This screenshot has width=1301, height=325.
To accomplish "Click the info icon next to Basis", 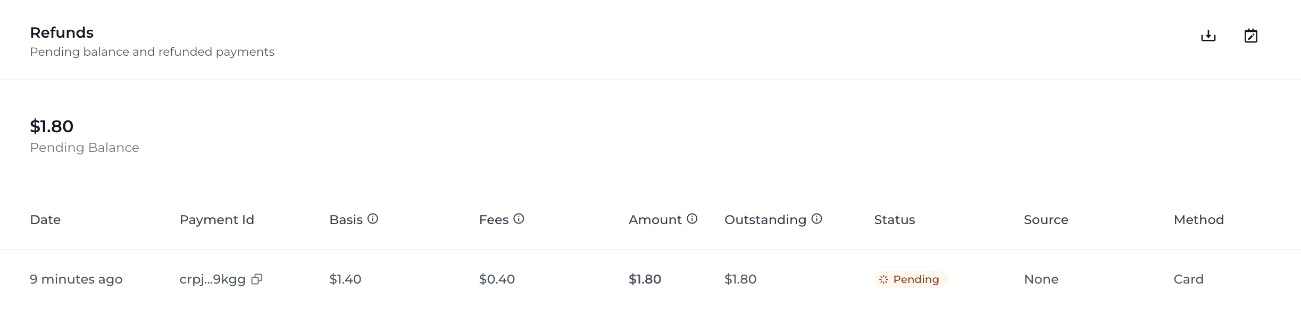I will click(x=373, y=218).
